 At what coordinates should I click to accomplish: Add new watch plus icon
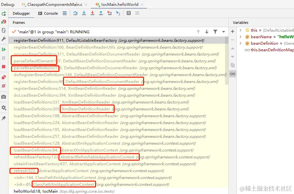233,31
